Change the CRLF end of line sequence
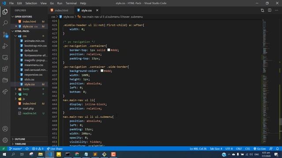Image resolution: width=282 pixels, height=158 pixels. [x=239, y=149]
